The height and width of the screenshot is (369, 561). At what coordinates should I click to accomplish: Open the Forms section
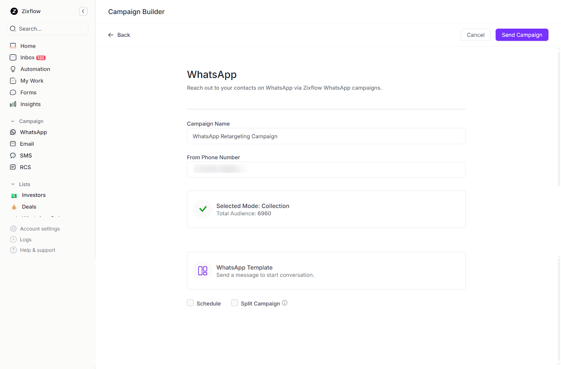click(x=28, y=92)
